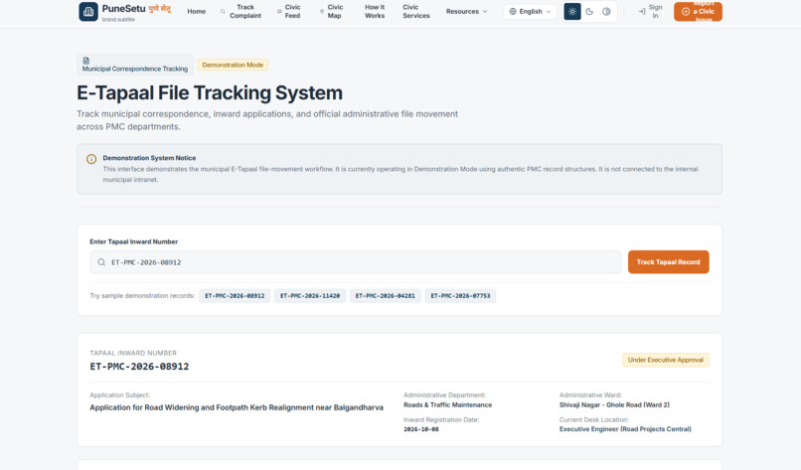The height and width of the screenshot is (470, 801).
Task: Click the ET-PMC-2026-08912 record heading
Action: click(139, 367)
